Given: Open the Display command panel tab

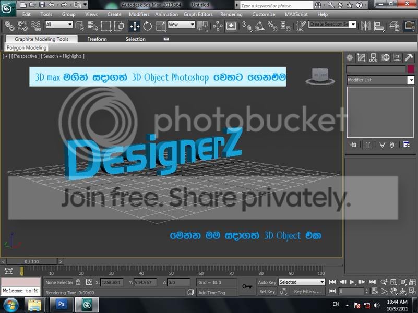Looking at the screenshot, I should [x=397, y=57].
